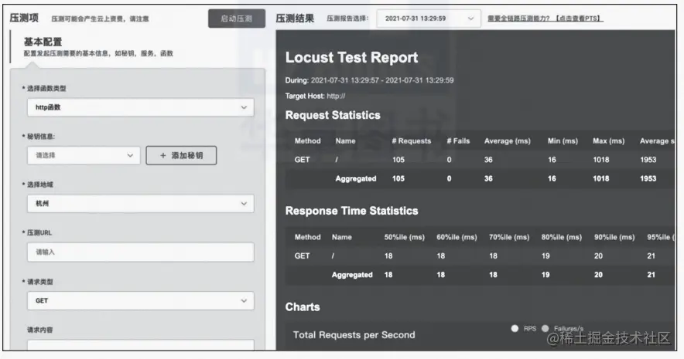Viewport: 684px width, 359px height.
Task: Open the 秘钥信息 请选择 dropdown
Action: pyautogui.click(x=84, y=155)
